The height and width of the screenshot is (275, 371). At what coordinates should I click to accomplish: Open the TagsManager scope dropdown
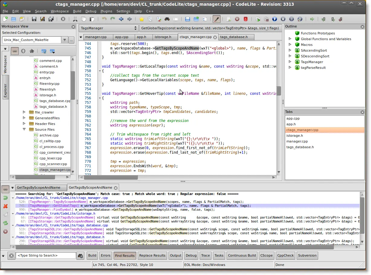tap(109, 28)
